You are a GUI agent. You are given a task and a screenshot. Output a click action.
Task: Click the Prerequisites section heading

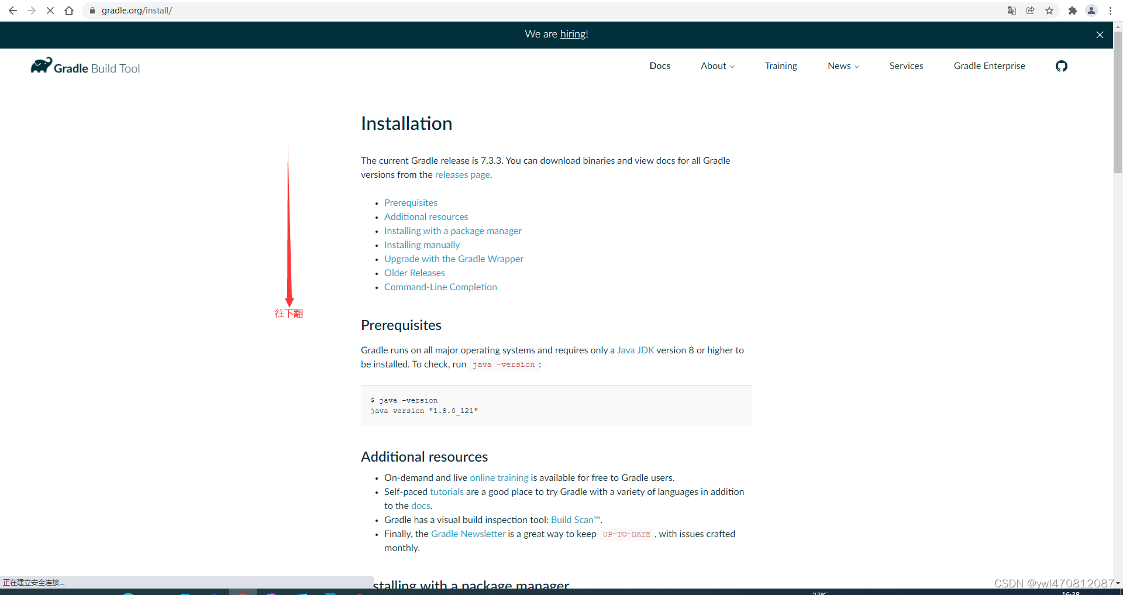point(401,325)
